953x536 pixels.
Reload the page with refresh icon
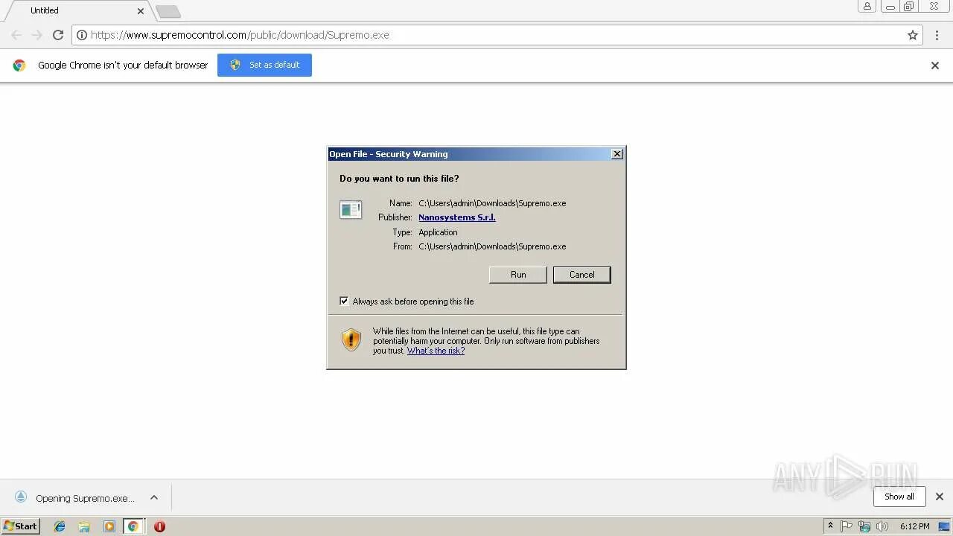[58, 35]
